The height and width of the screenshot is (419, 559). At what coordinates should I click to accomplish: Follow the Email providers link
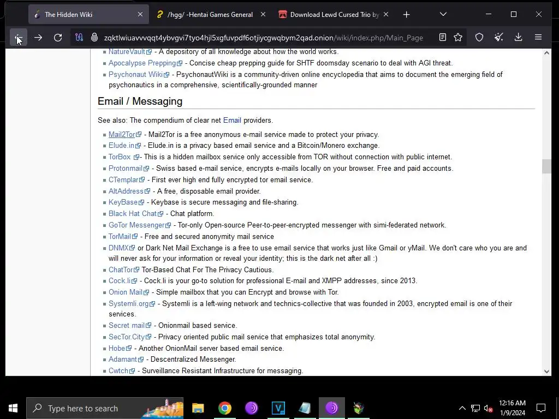pyautogui.click(x=232, y=121)
